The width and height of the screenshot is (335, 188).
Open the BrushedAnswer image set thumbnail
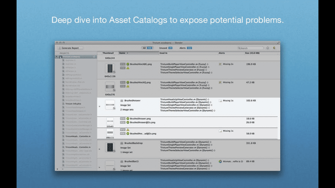click(110, 105)
